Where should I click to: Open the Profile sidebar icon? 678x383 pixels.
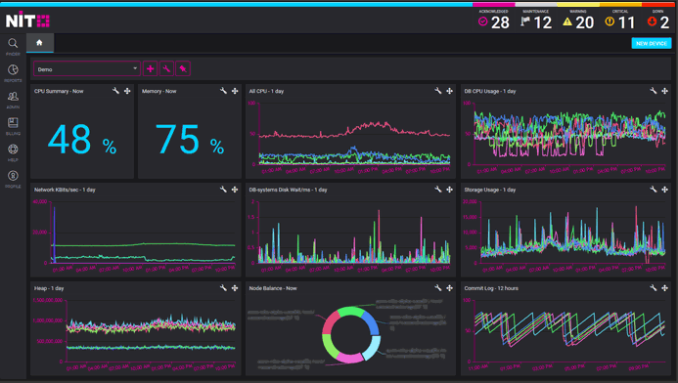[13, 176]
